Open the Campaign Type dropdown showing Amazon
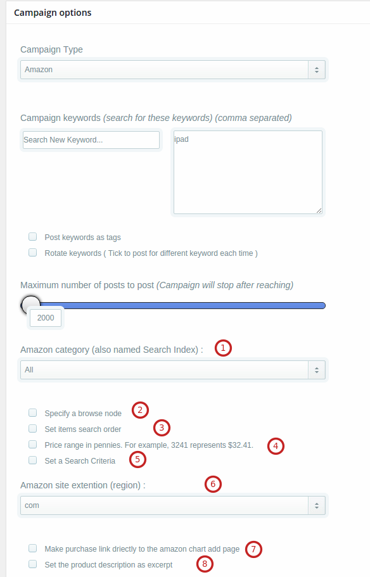This screenshot has height=577, width=370. point(173,70)
